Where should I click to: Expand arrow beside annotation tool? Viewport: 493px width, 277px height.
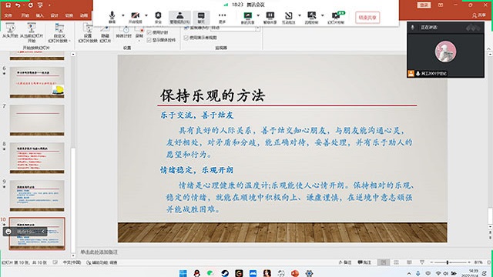[x=300, y=15]
